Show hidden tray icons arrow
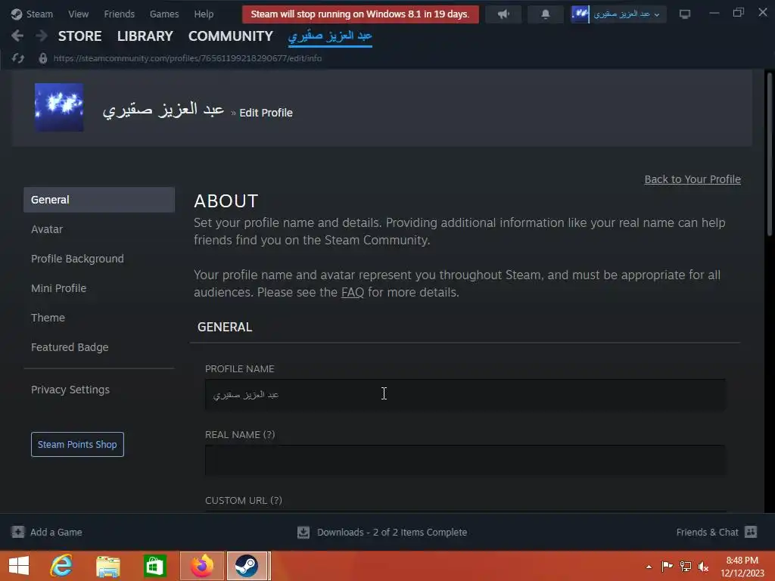This screenshot has height=581, width=775. (x=649, y=567)
